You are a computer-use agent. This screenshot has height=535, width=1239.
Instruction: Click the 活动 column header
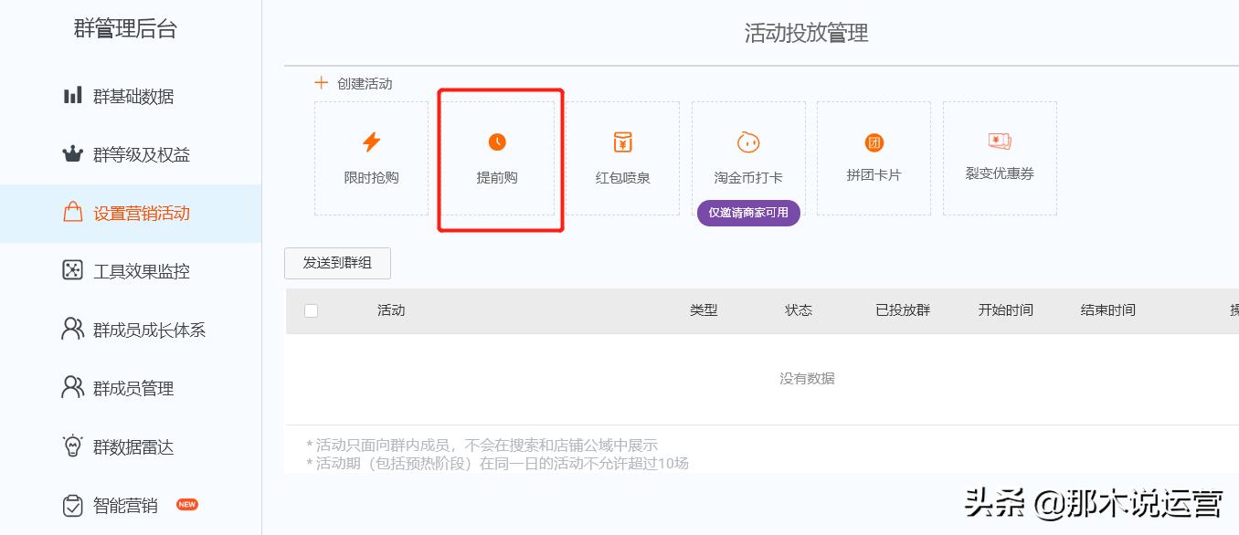(x=391, y=310)
